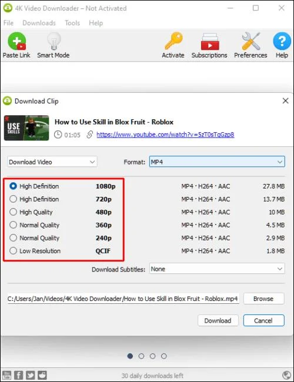
Task: Select High Definition 1080p option
Action: (x=13, y=186)
